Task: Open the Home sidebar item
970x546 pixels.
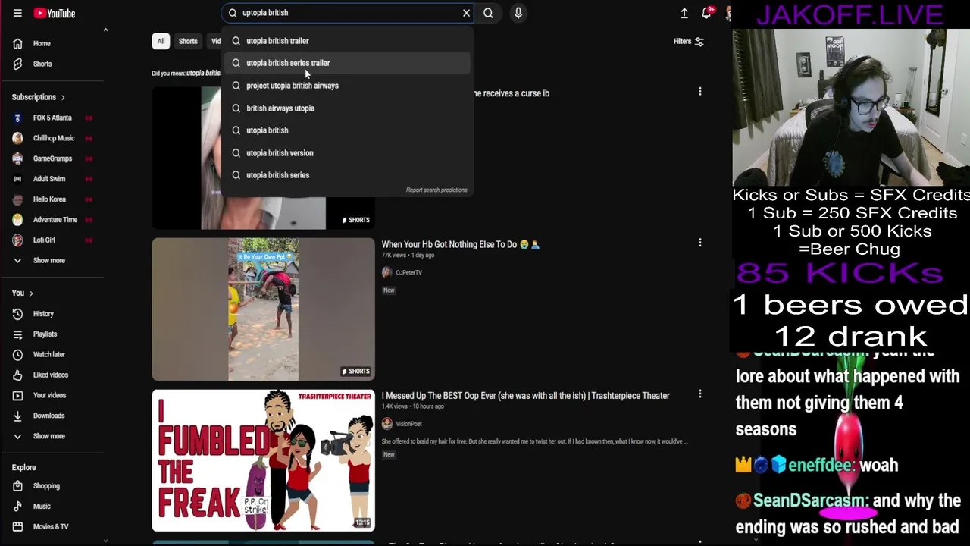Action: 53,43
